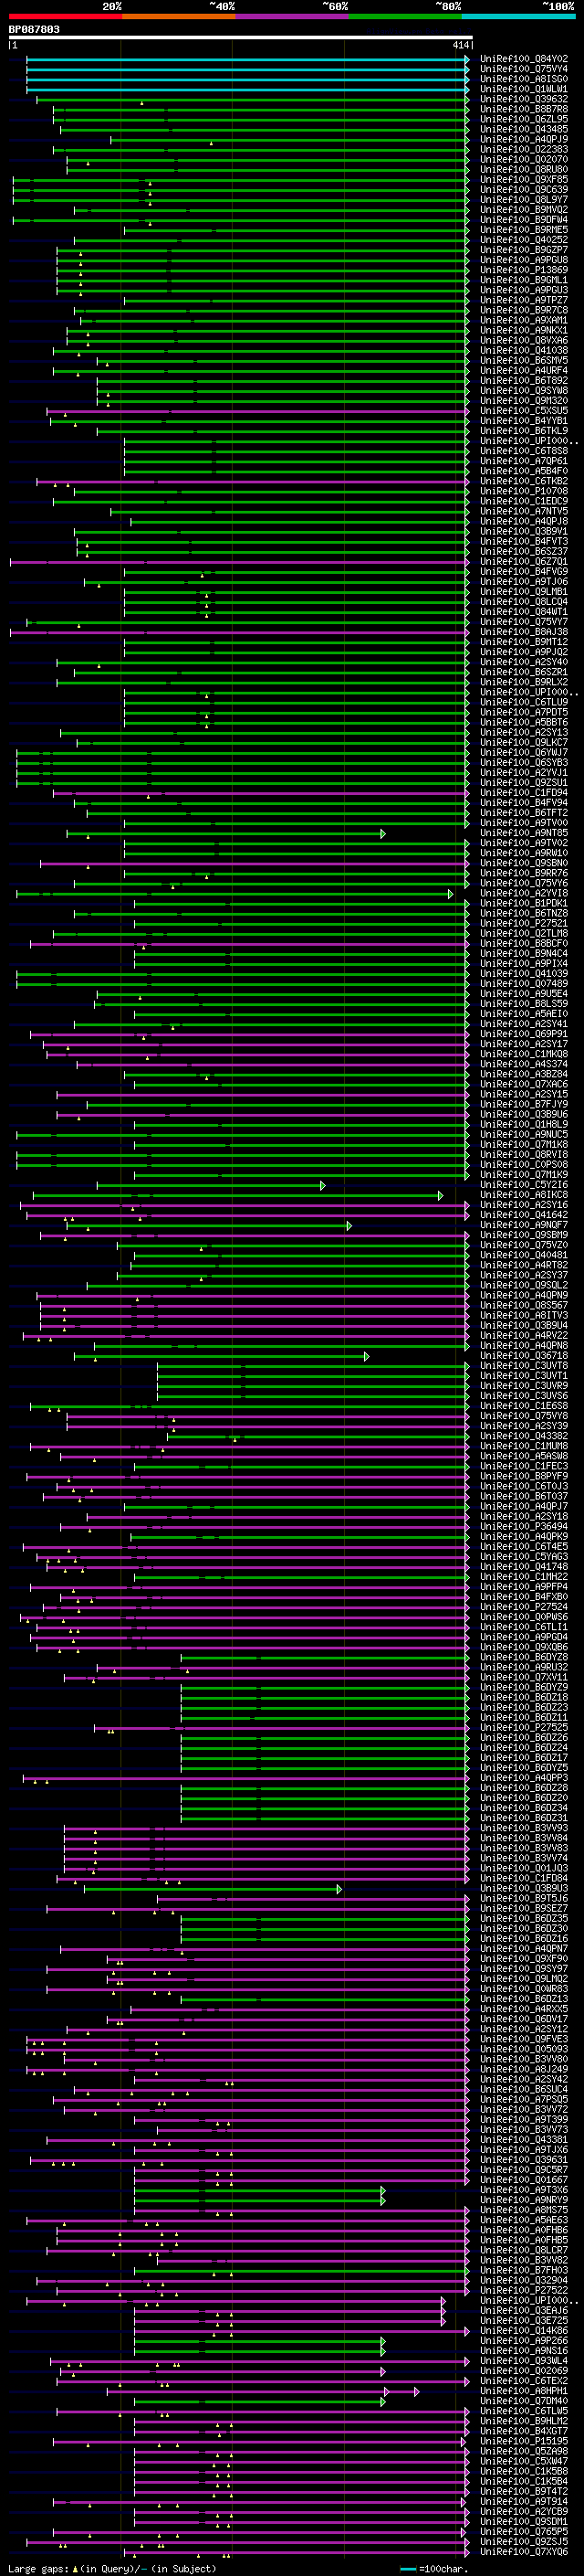
Task: Open hit UniRef100_A8ISG0
Action: (x=523, y=79)
